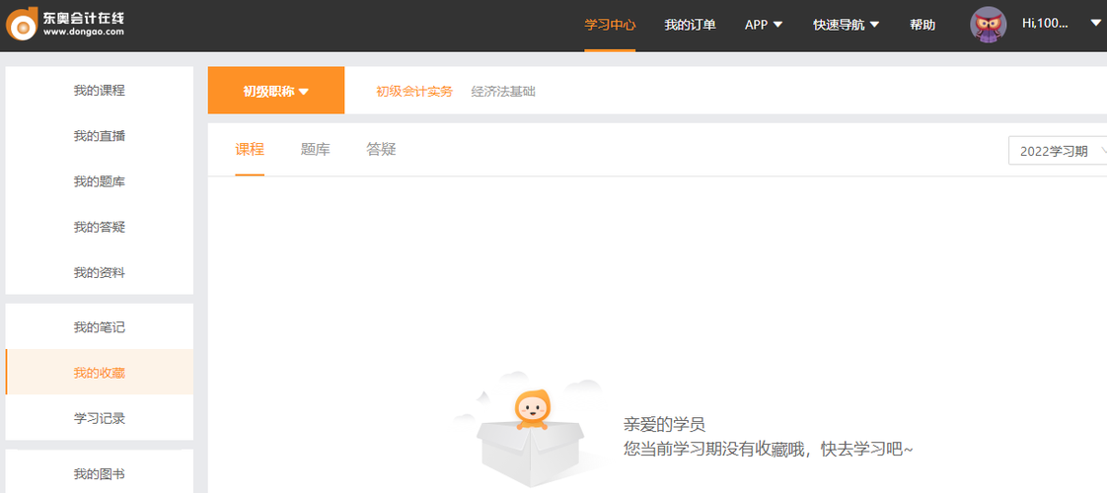Image resolution: width=1107 pixels, height=493 pixels.
Task: Go to 学习中心 in top navigation
Action: coord(610,25)
